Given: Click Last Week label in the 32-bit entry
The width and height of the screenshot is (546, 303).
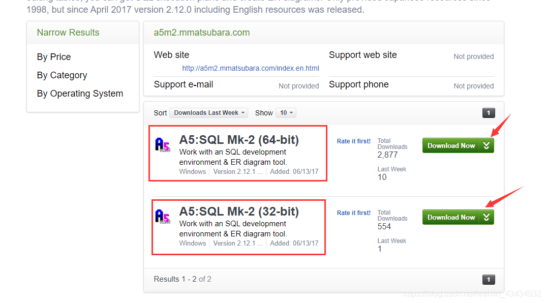Looking at the screenshot, I should [x=392, y=241].
